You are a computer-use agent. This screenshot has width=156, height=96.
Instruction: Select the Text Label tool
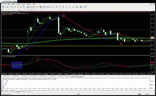(28, 10)
